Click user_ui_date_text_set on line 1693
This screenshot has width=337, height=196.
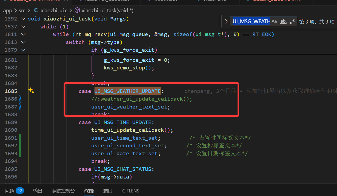click(124, 153)
